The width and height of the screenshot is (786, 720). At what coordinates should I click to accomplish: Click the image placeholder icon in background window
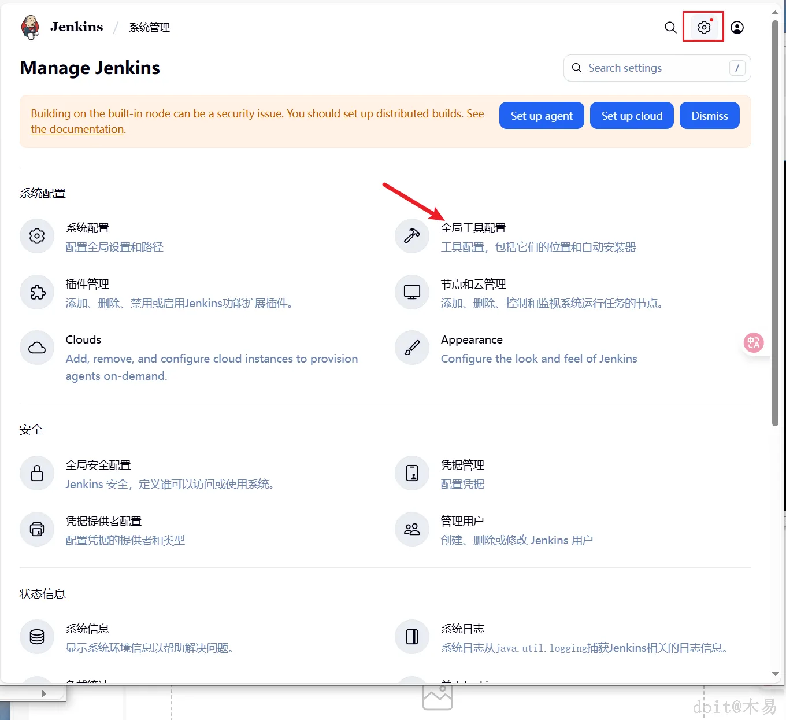coord(438,697)
